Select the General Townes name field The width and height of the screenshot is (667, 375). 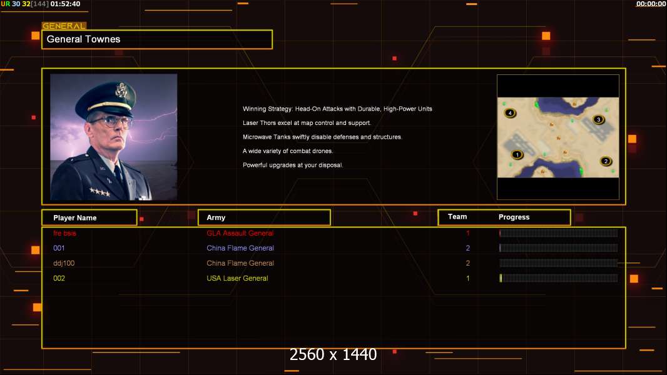tap(157, 39)
